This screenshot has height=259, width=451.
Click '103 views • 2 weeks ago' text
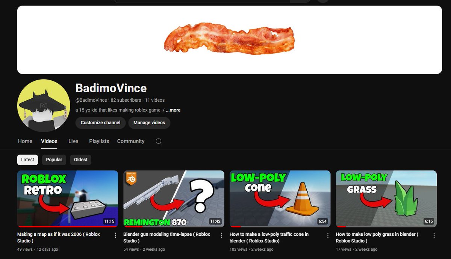tap(251, 249)
